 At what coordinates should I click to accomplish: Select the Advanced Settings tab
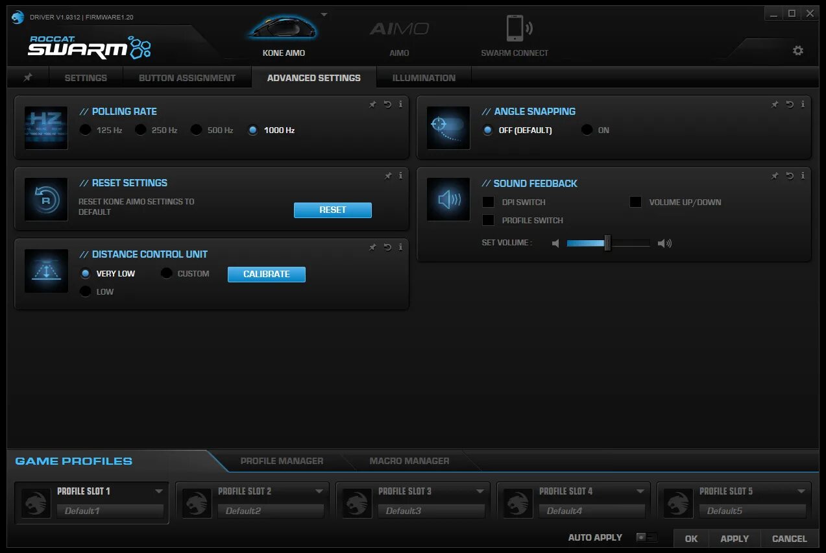(x=313, y=77)
